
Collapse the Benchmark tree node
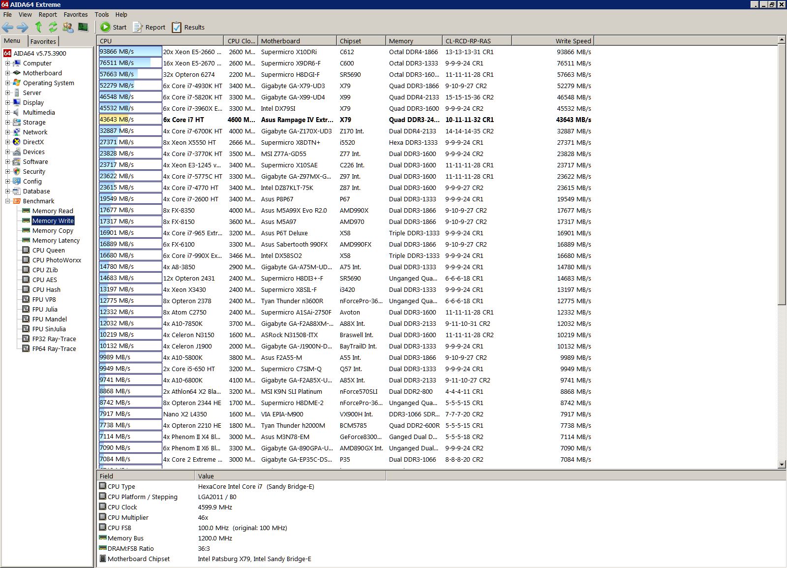(8, 201)
